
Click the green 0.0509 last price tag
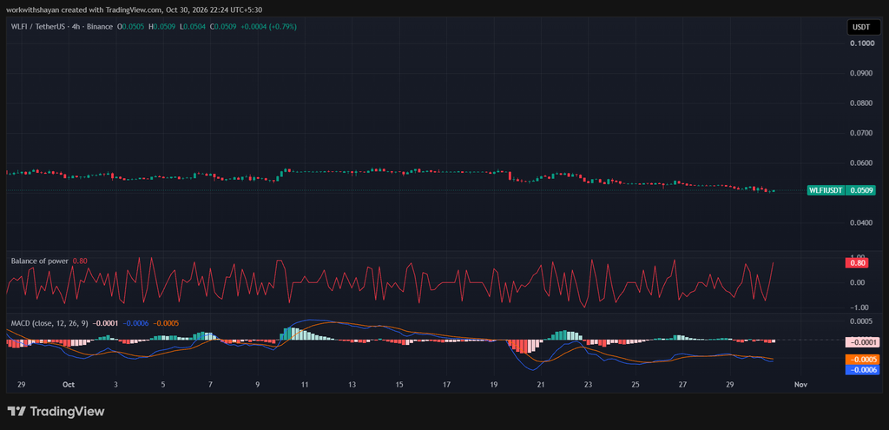tap(860, 190)
